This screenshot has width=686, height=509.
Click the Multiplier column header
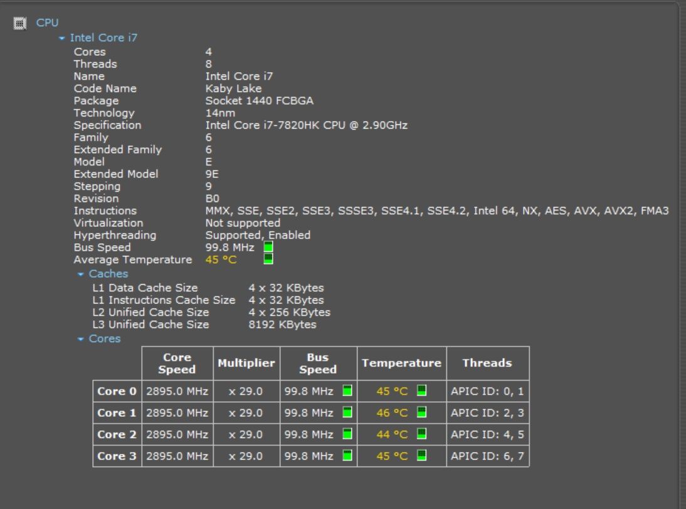(x=246, y=364)
